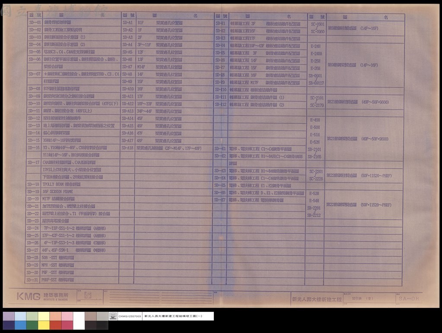Screen dimensions: 442x333
Task: Click the SD-A18 row label
Action: click(x=127, y=148)
